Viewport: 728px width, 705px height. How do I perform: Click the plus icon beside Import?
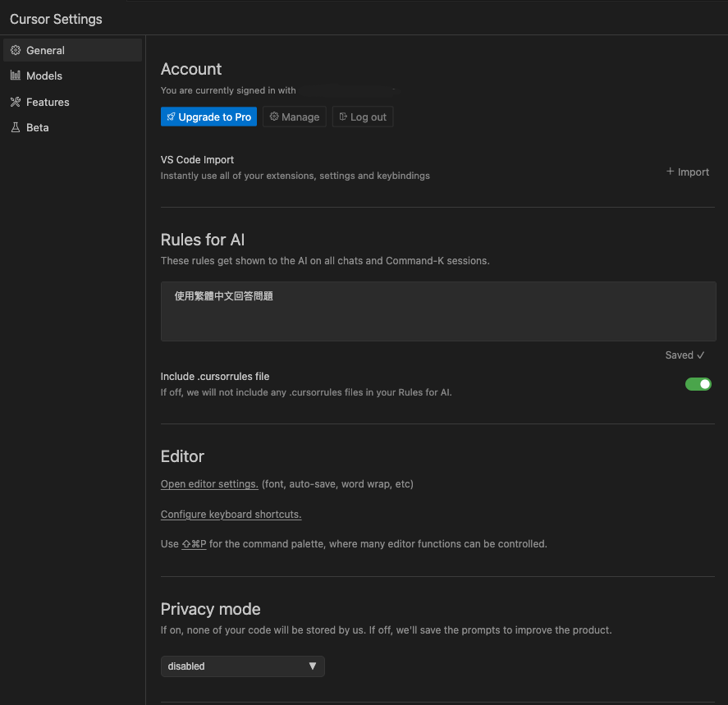[670, 172]
